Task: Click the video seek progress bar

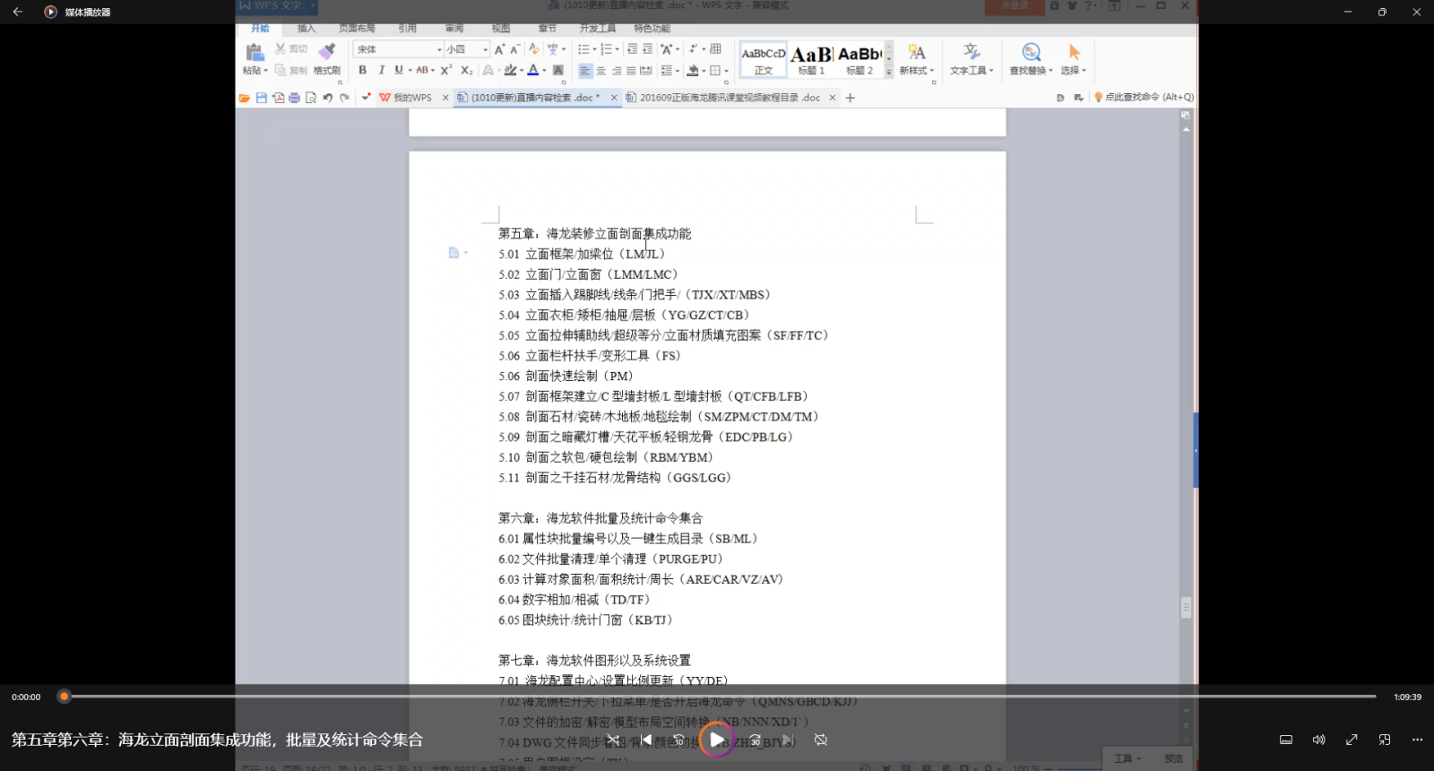Action: (x=717, y=697)
